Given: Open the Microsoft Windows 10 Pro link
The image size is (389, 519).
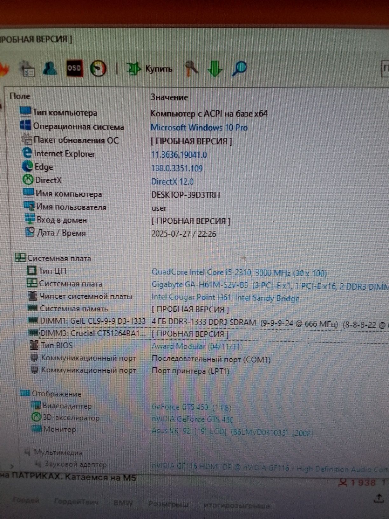Looking at the screenshot, I should point(199,128).
